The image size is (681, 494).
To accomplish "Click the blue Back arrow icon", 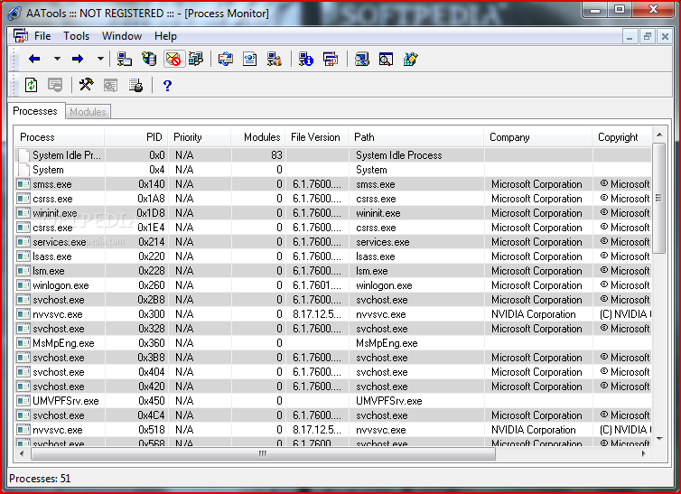I will 34,59.
